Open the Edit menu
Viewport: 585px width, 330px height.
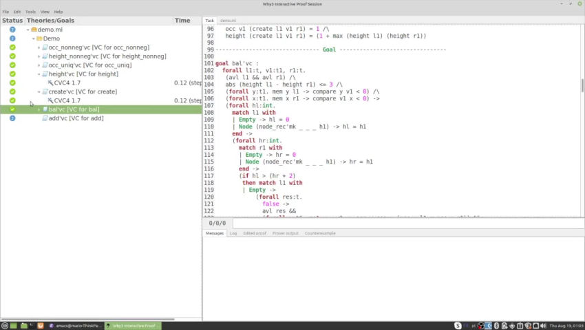[17, 12]
